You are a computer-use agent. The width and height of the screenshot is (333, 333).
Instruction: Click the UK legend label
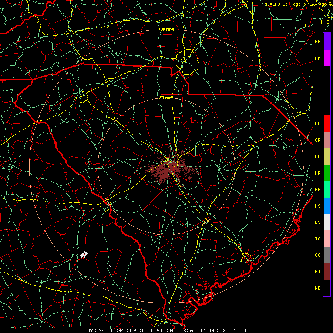pyautogui.click(x=317, y=58)
